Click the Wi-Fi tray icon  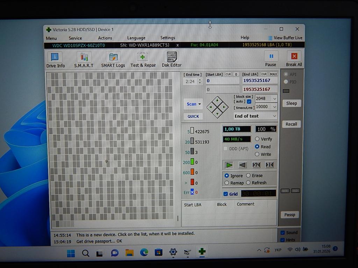[290, 250]
